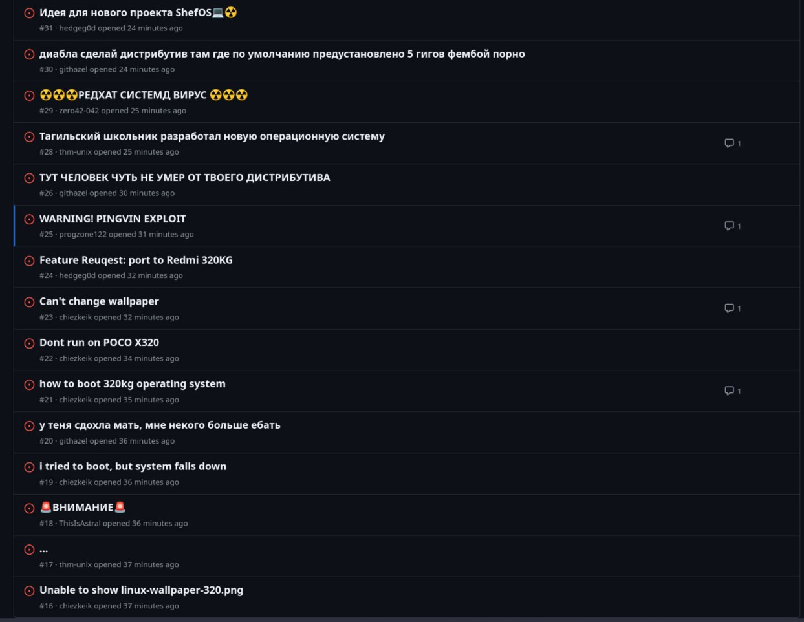
Task: Click open-issue icon next to issue #17
Action: pyautogui.click(x=29, y=550)
